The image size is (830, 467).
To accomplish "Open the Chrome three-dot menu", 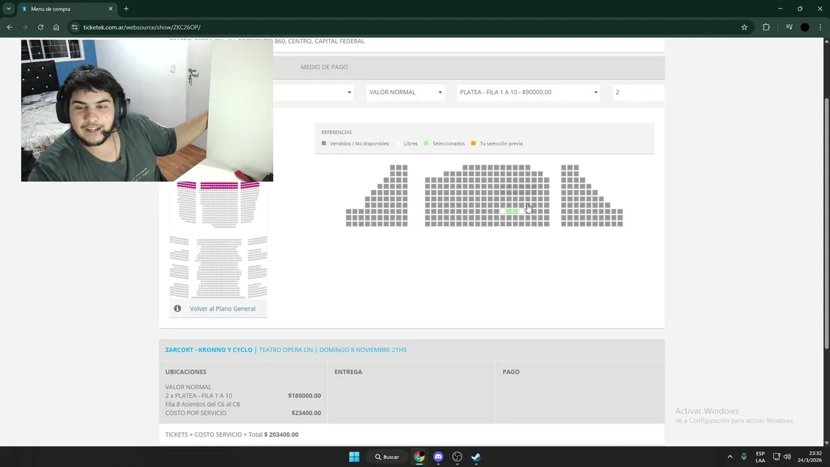I will 821,27.
